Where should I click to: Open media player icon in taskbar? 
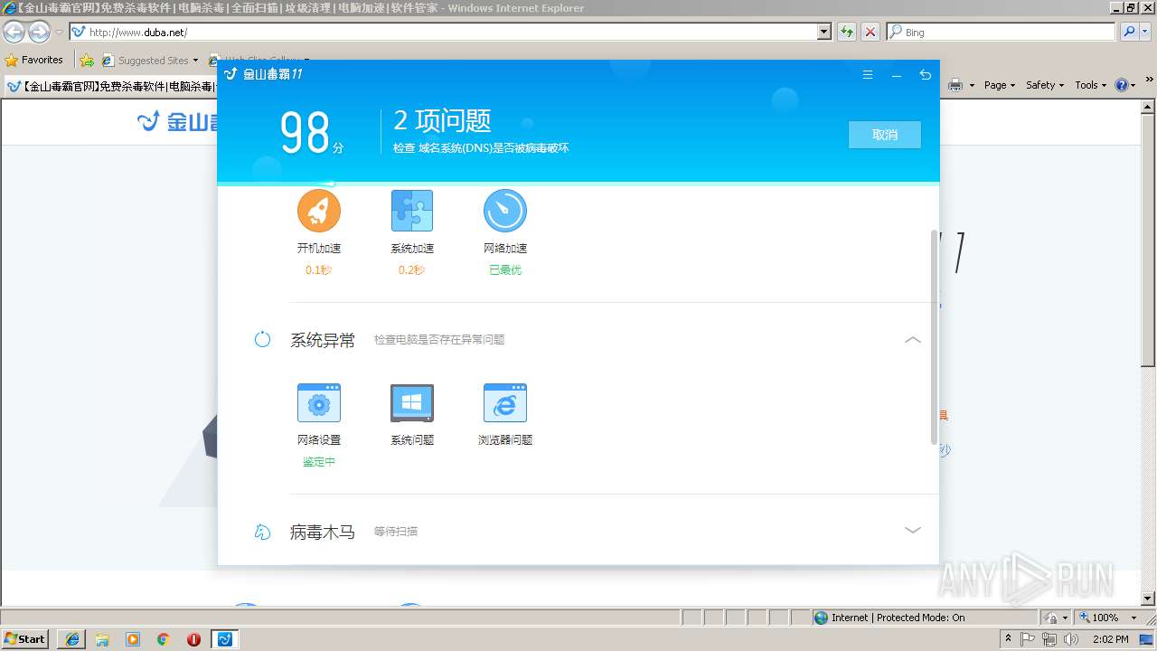point(133,639)
